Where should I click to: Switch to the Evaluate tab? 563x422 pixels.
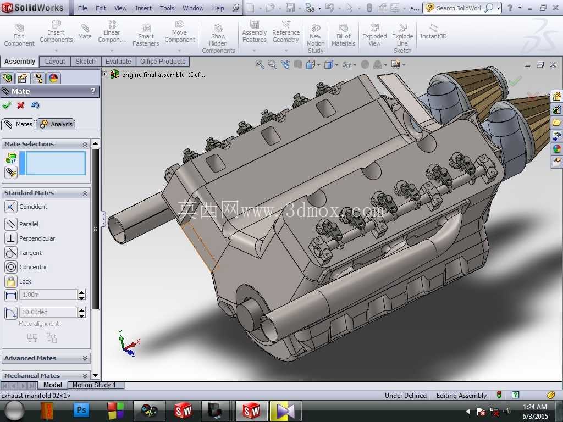118,62
